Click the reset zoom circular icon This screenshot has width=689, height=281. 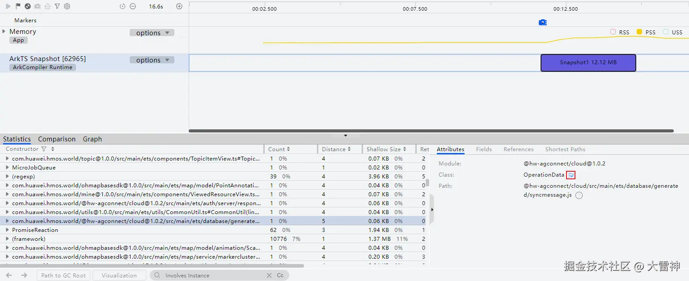tap(123, 6)
